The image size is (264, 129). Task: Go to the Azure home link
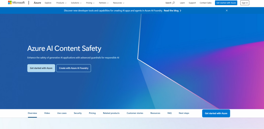(37, 3)
